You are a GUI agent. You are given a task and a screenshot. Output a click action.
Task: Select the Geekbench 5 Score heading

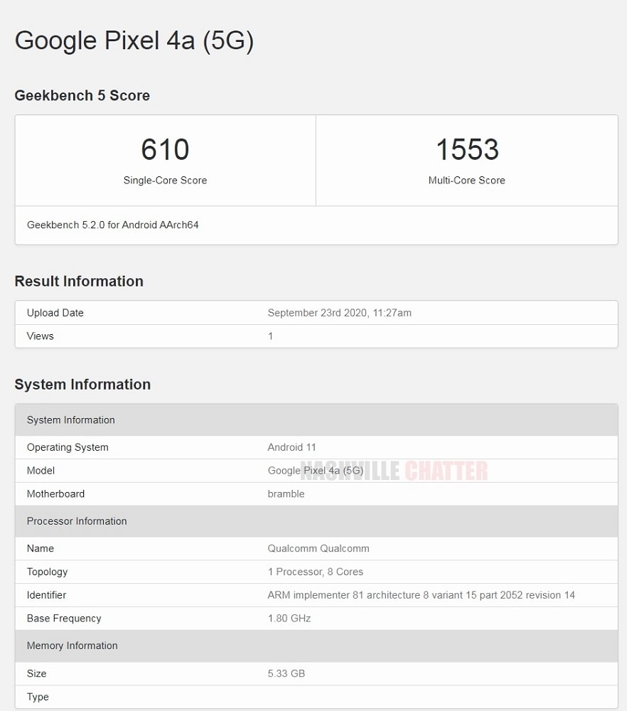pos(82,96)
